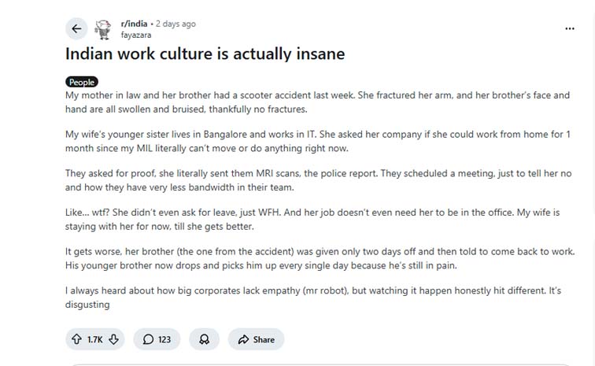
Task: Upvote the post with the up arrow
Action: 76,339
